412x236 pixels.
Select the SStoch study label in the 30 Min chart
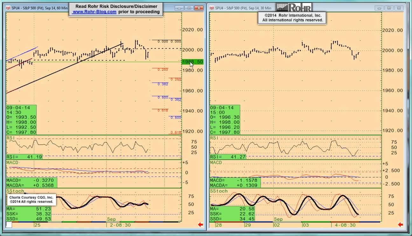coord(219,191)
